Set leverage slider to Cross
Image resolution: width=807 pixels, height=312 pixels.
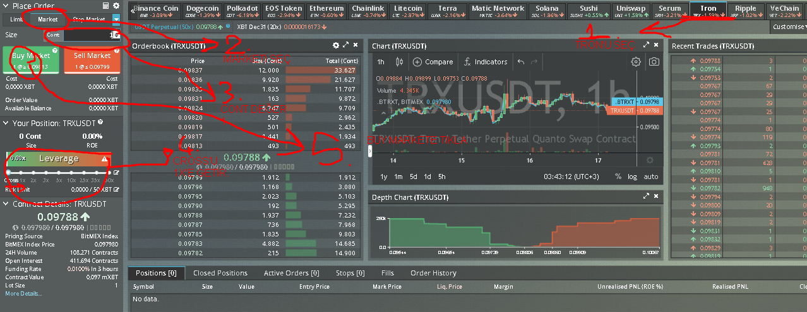click(x=9, y=172)
